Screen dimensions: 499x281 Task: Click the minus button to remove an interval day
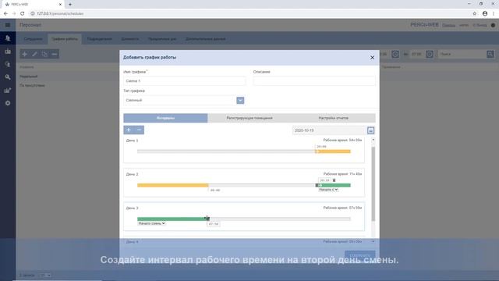[139, 130]
